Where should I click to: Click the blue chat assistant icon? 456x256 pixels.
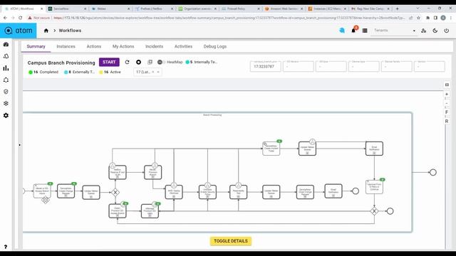342,30
